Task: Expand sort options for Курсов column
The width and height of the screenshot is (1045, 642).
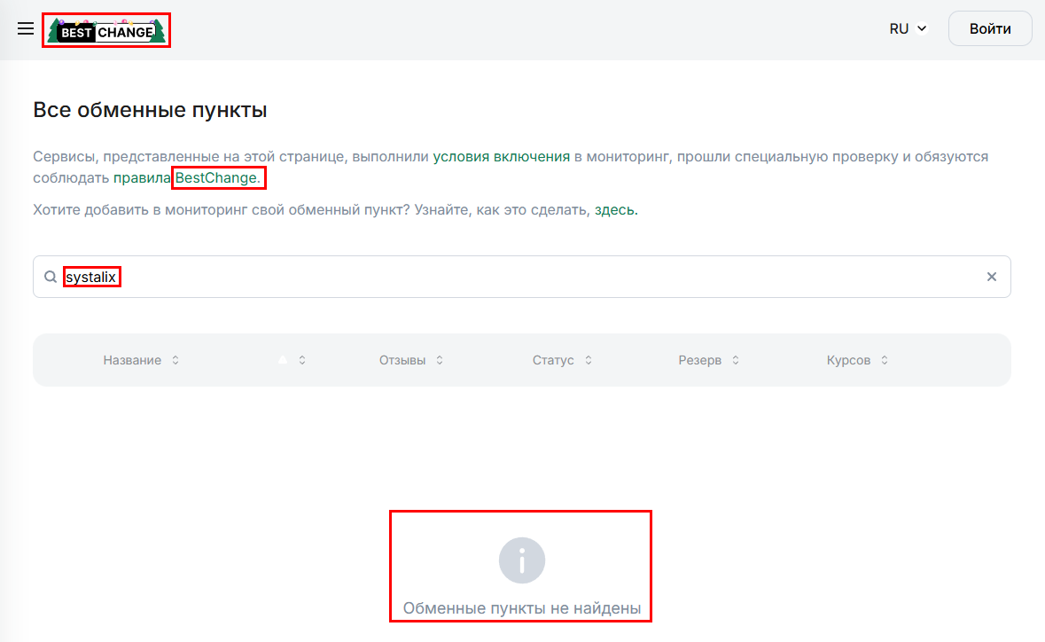Action: tap(884, 360)
